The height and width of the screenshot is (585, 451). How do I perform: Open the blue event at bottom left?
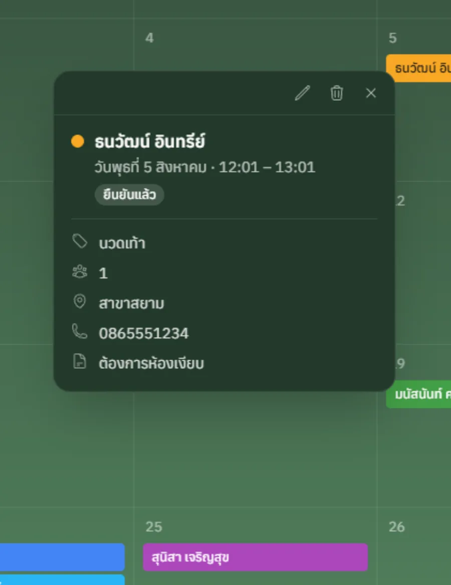coord(62,557)
